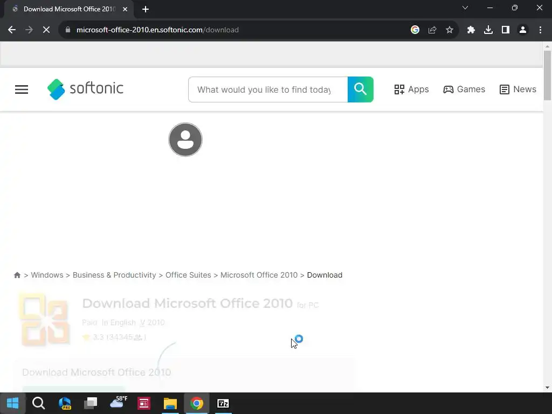Click the Microsoft Office 2010 logo thumbnail
Screen dimensions: 552x414
(44, 319)
